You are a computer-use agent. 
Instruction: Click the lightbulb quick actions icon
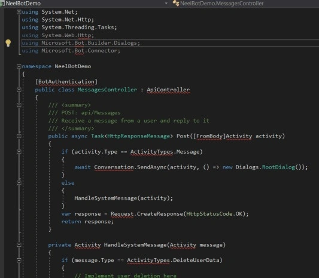8,43
